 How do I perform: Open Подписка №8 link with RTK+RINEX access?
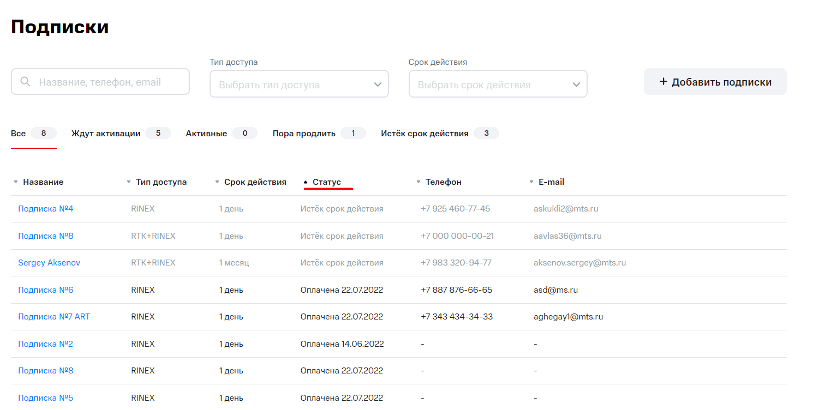coord(46,236)
